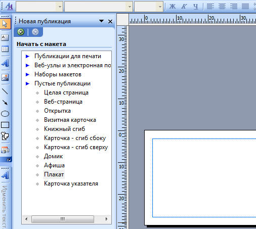Select the Oval shape tool
The width and height of the screenshot is (256, 229).
coord(5,114)
